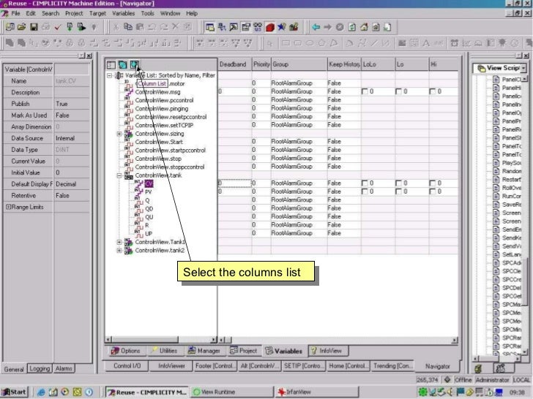This screenshot has width=533, height=399.
Task: Click the InfoViewer Refresh page icon
Action: point(352,27)
